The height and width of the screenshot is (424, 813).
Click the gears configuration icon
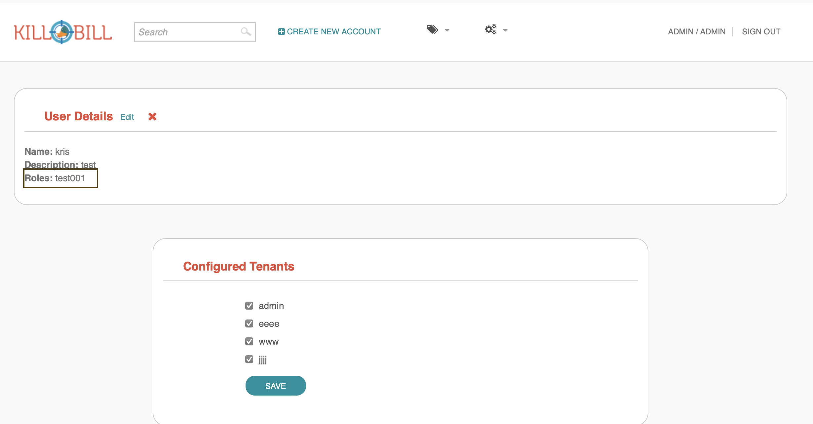[x=490, y=29]
